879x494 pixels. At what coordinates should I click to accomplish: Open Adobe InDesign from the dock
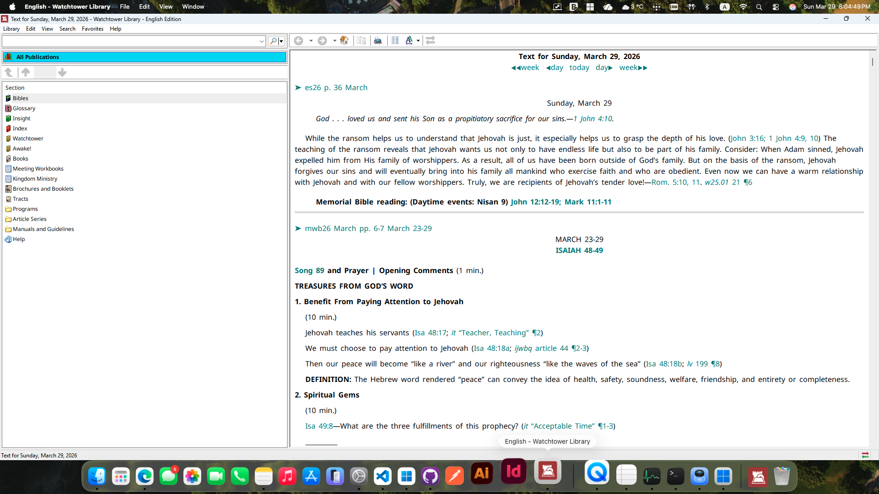[x=514, y=472]
